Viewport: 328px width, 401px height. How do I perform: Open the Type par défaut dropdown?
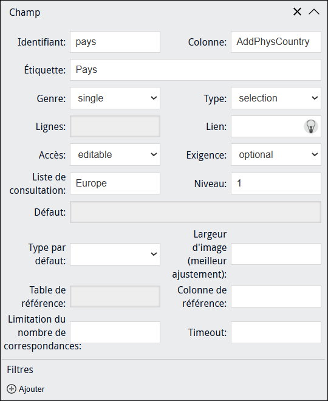coord(115,254)
